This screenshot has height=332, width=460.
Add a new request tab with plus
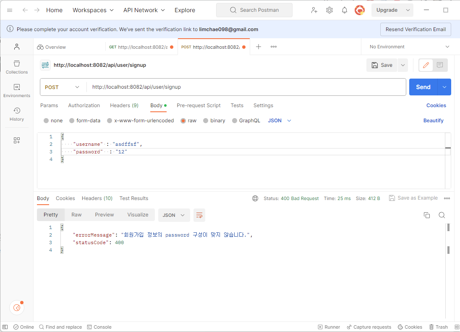tap(259, 47)
